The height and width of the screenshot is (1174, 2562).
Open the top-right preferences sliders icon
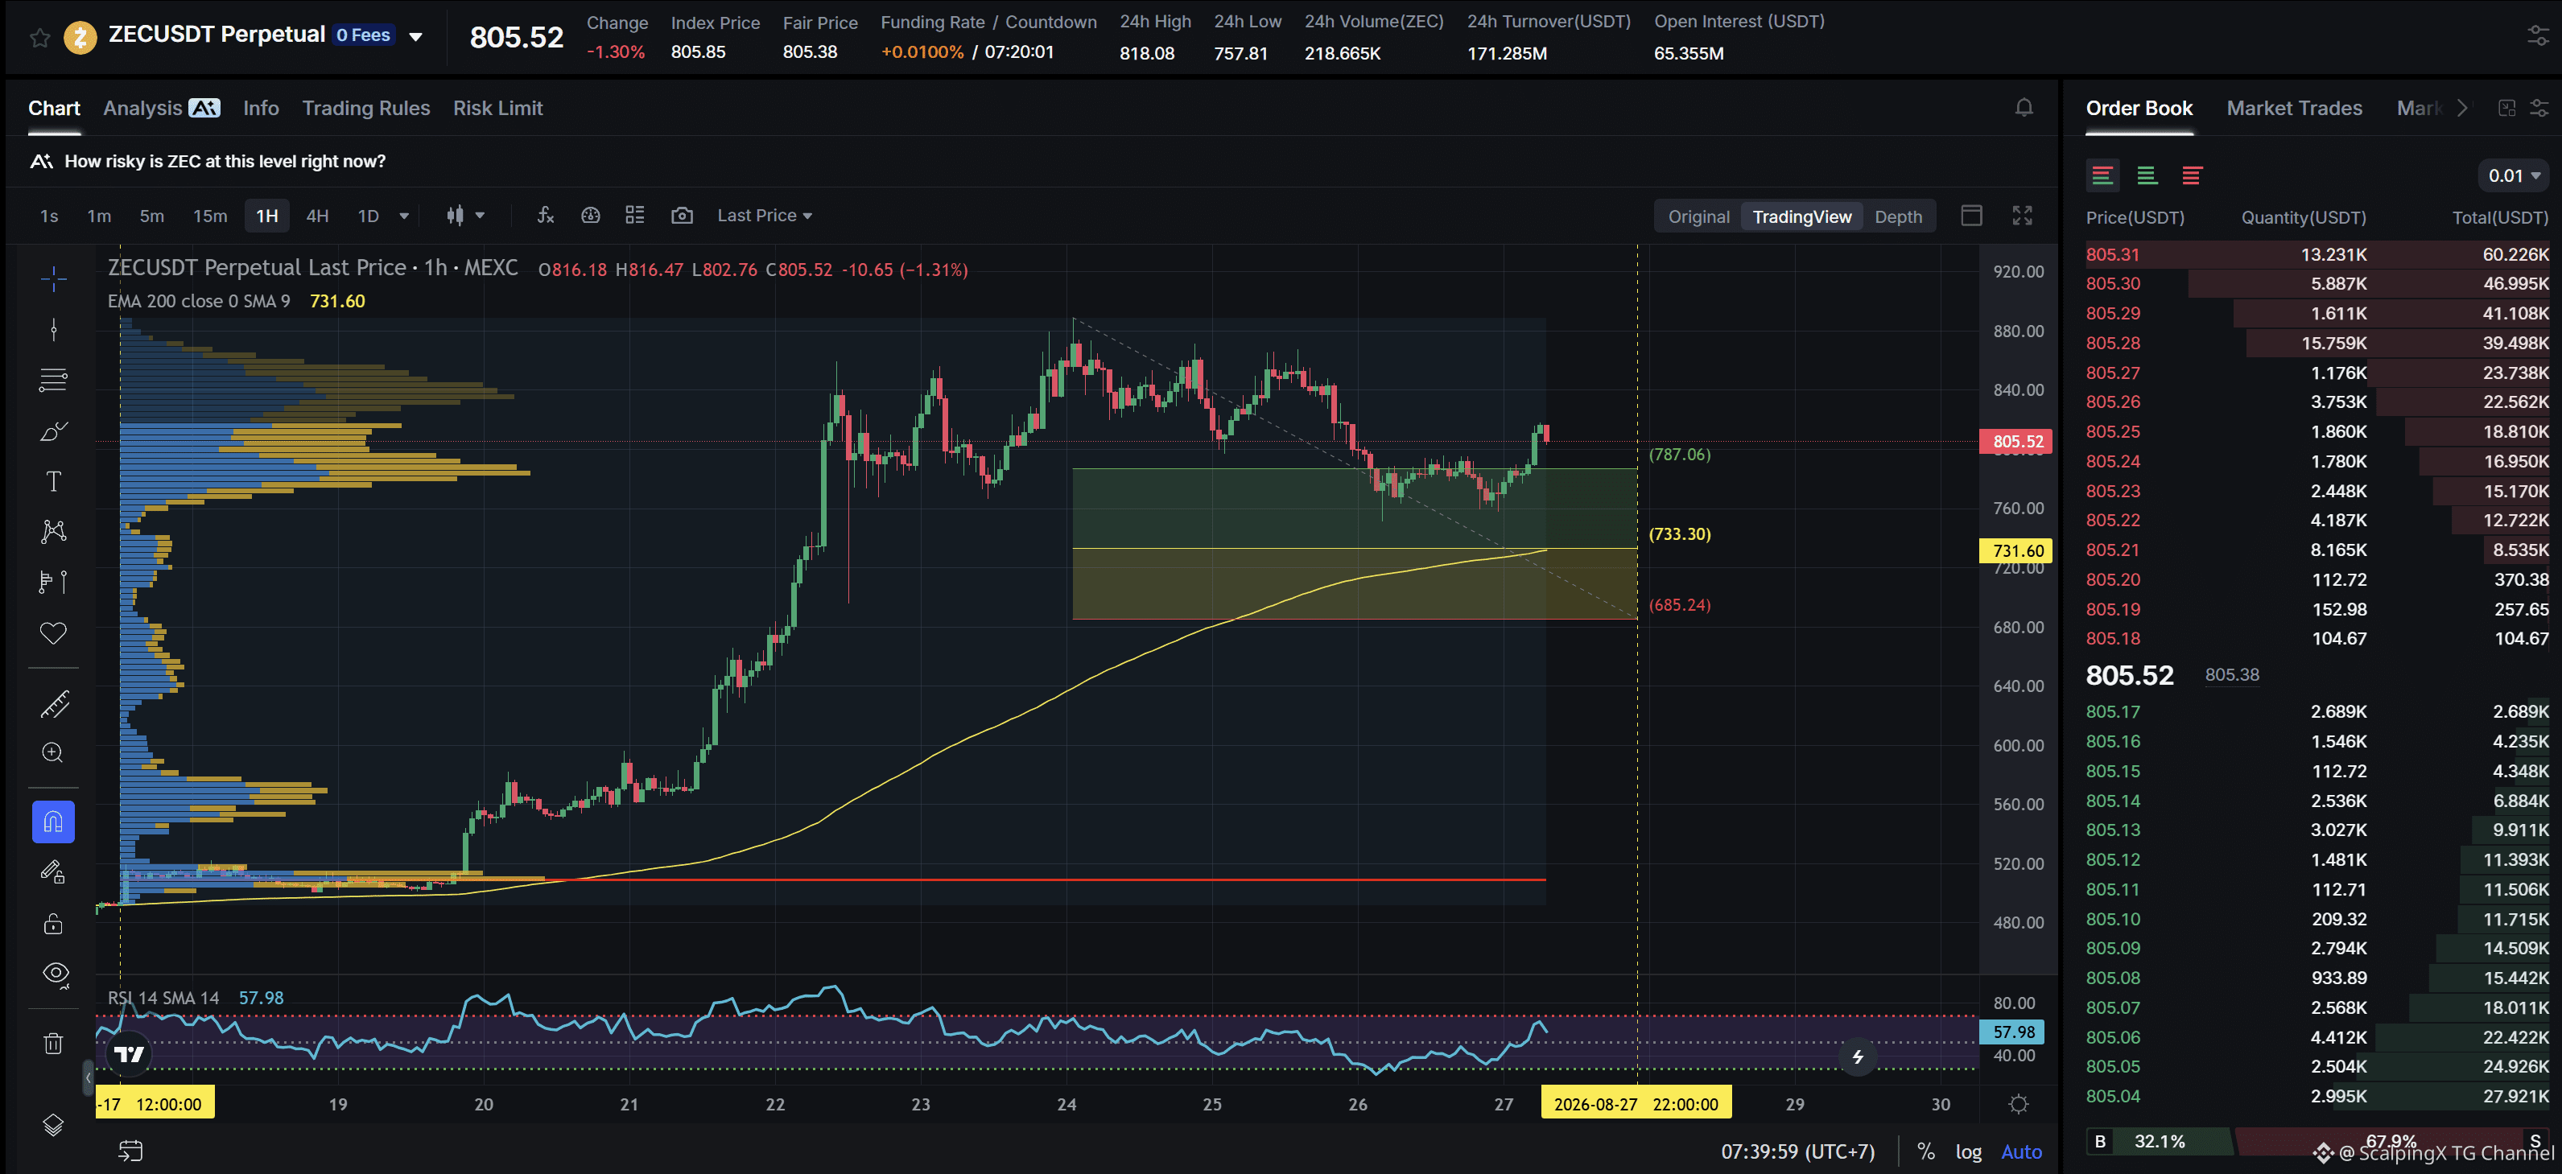[2539, 35]
